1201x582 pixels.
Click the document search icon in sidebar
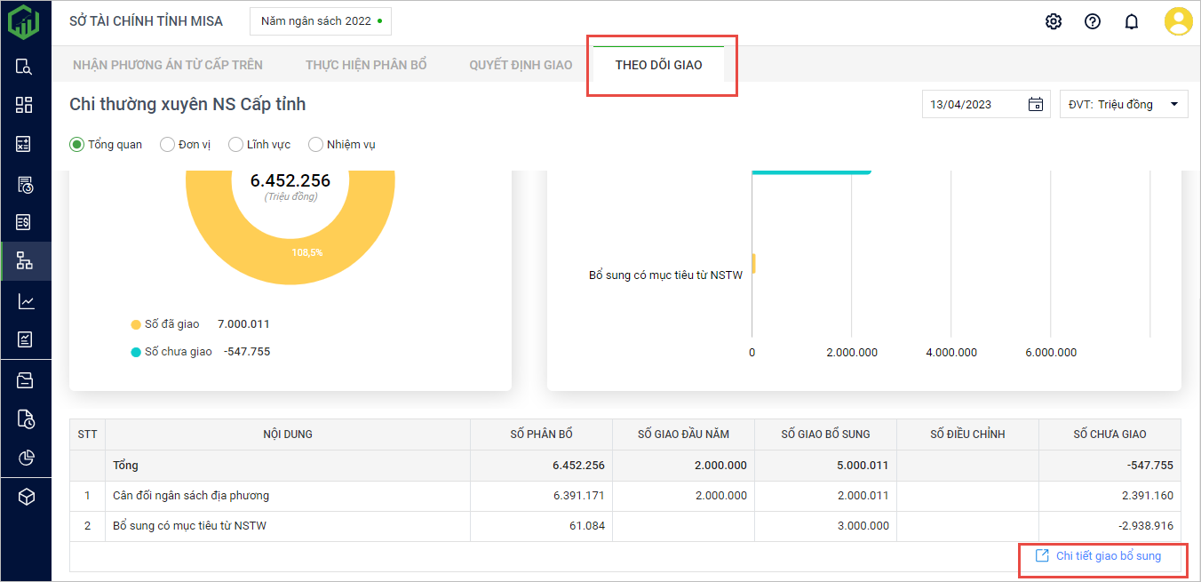(x=25, y=67)
